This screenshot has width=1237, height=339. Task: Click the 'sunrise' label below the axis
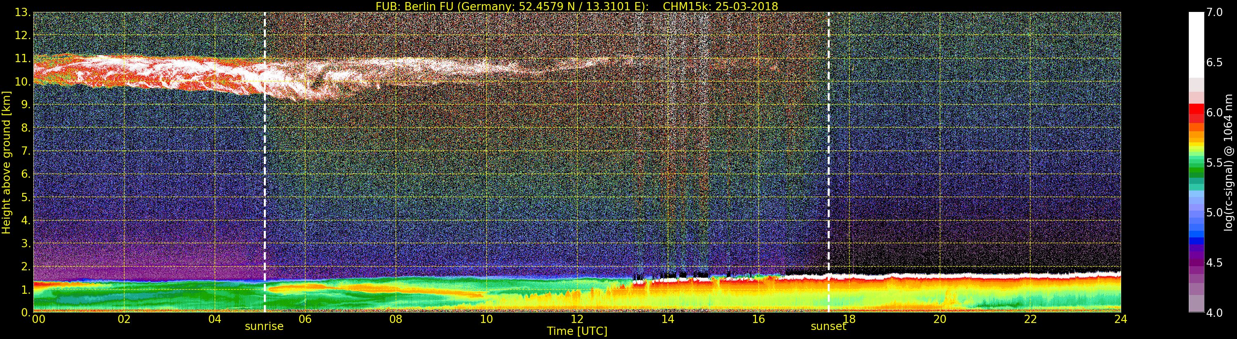point(264,327)
